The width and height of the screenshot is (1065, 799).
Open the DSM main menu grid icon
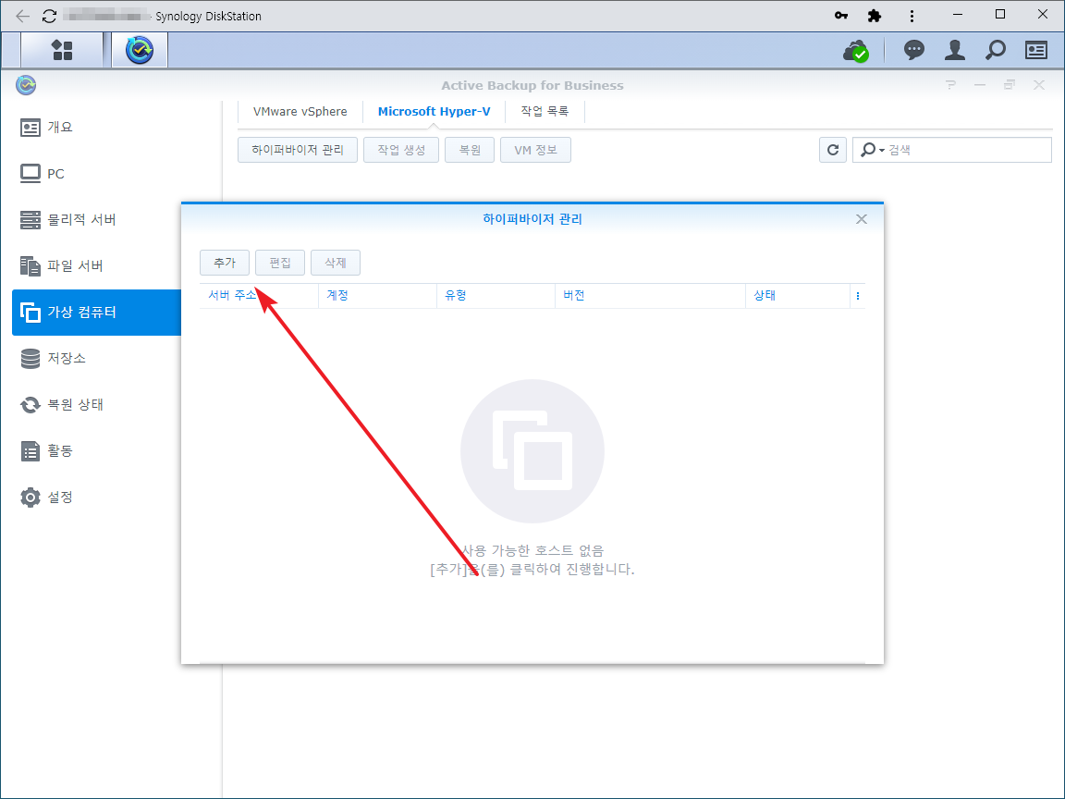(62, 50)
